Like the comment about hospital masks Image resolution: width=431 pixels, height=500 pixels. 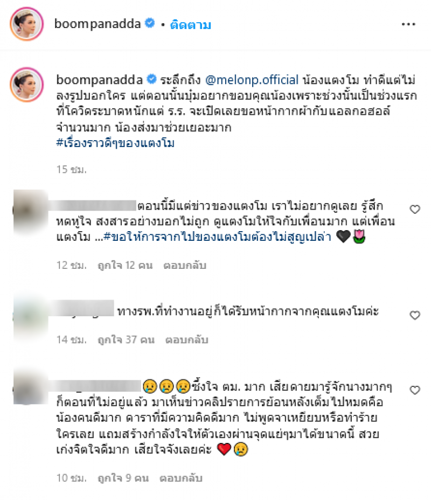(x=415, y=315)
